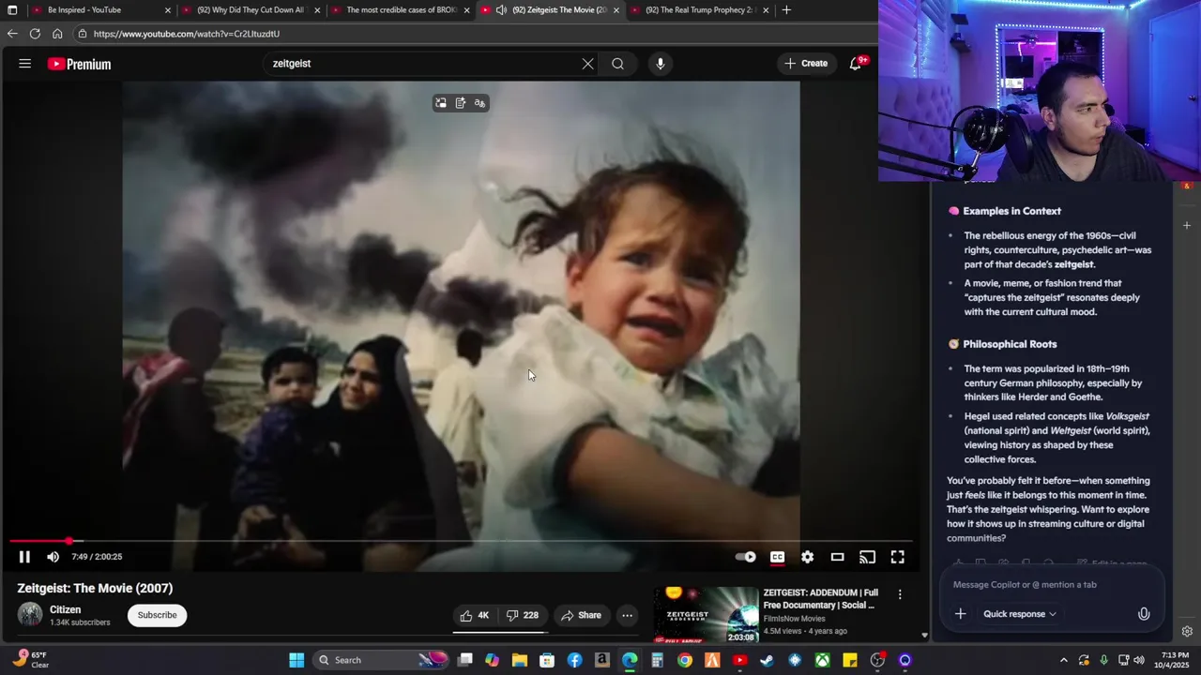Clear the zeitgeist search query

(x=587, y=64)
